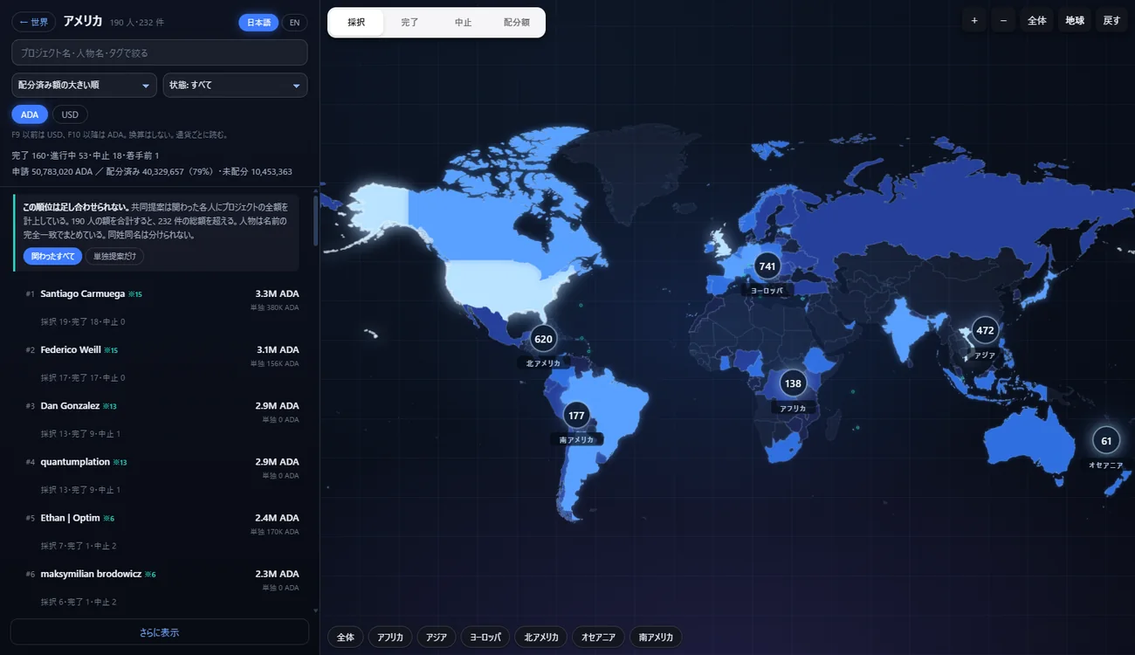Open the 完了 tab
The height and width of the screenshot is (655, 1135).
[x=409, y=23]
